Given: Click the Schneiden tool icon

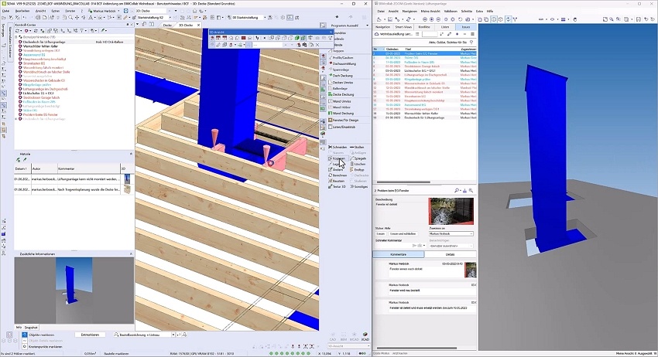Looking at the screenshot, I should [x=331, y=147].
